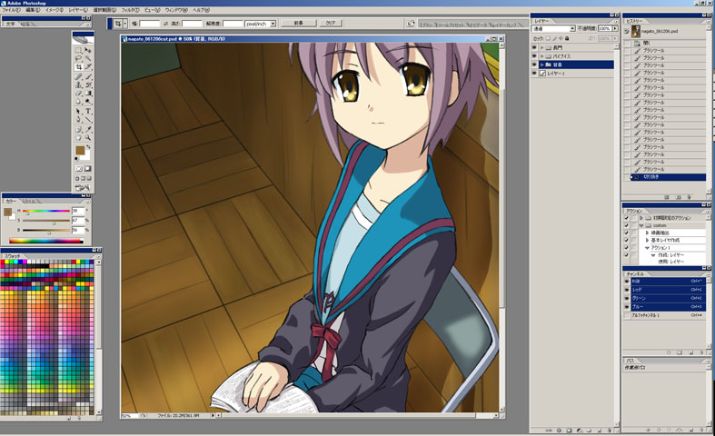Toggle visibility of the グリーン channel

click(x=627, y=298)
